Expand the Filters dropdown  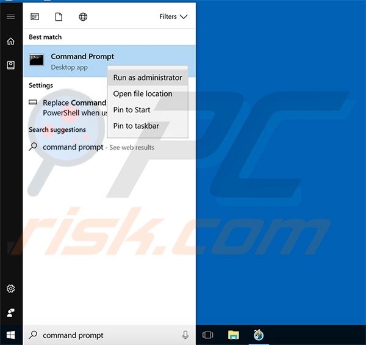[x=173, y=16]
